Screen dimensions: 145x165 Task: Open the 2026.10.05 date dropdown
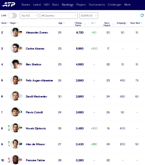(89, 16)
